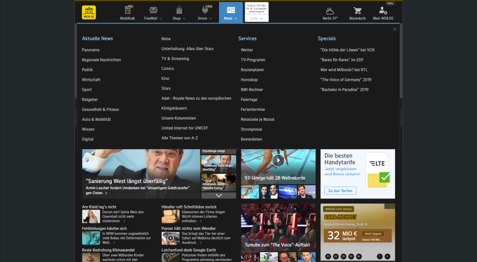Play the swimmer world records video
Image resolution: width=477 pixels, height=262 pixels.
(278, 160)
